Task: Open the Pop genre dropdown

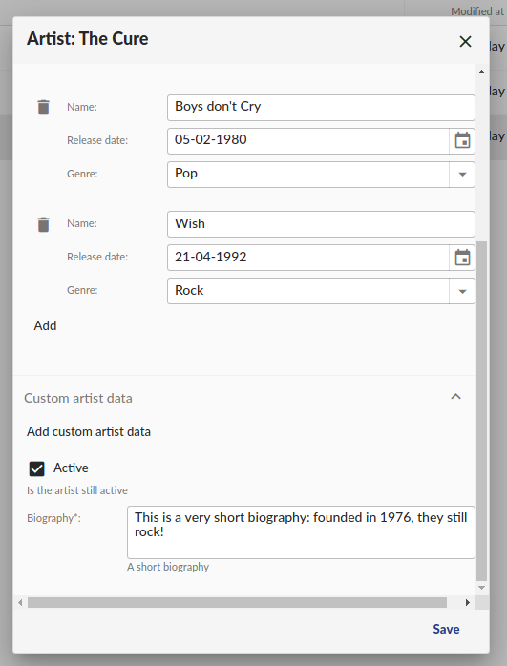Action: pyautogui.click(x=462, y=175)
